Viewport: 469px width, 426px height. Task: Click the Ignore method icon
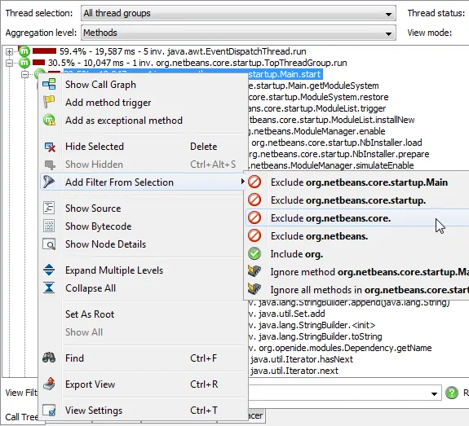254,271
